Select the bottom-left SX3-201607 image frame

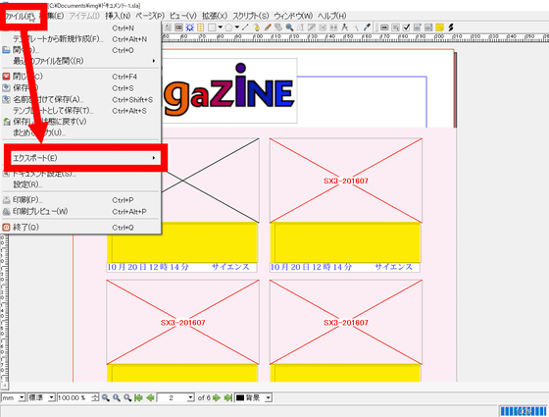tap(182, 322)
